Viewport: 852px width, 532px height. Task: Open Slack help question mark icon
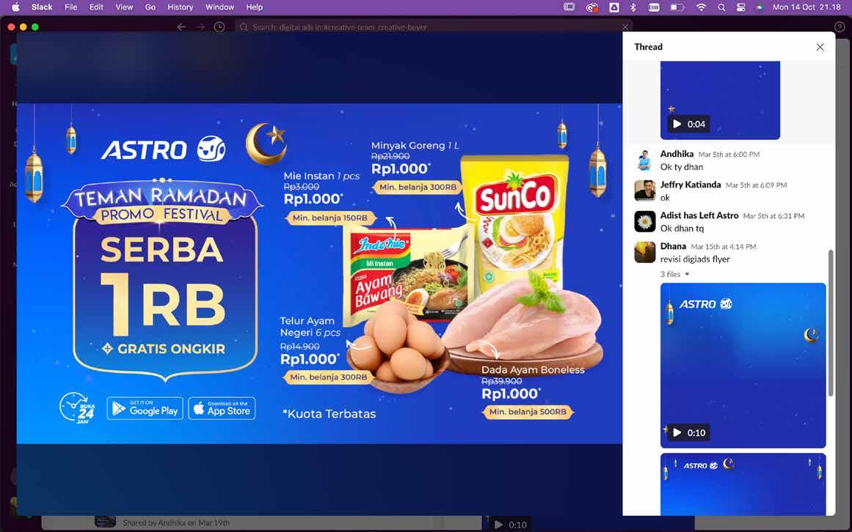839,26
